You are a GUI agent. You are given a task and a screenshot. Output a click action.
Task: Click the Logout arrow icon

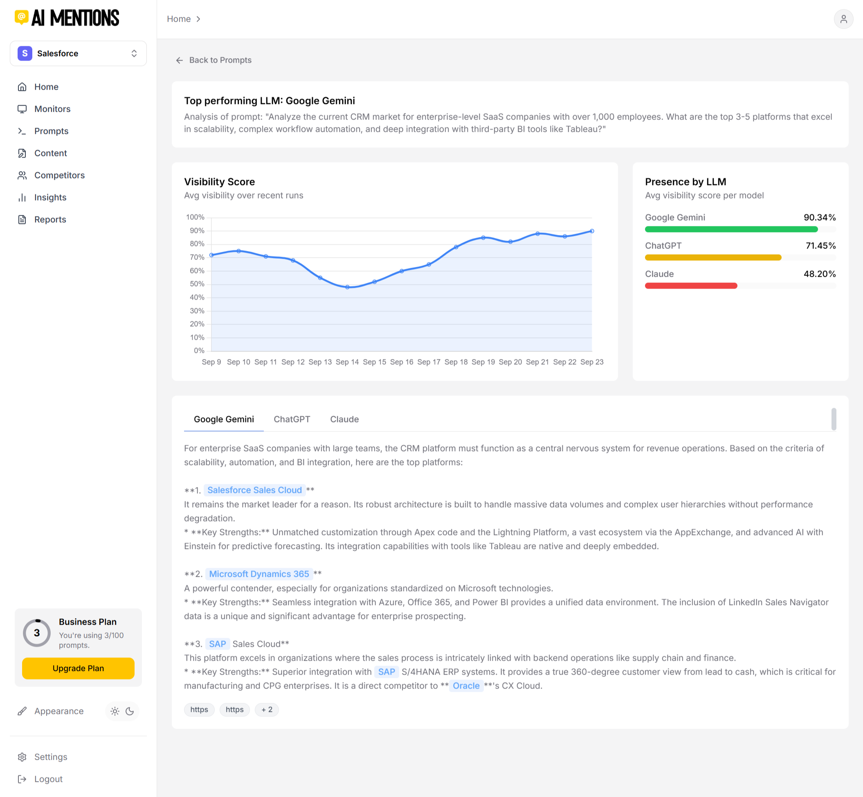[22, 779]
